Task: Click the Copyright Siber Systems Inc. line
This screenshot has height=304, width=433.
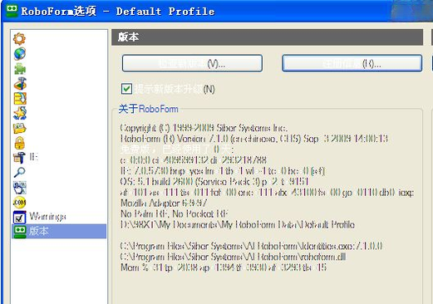Action: pos(204,128)
